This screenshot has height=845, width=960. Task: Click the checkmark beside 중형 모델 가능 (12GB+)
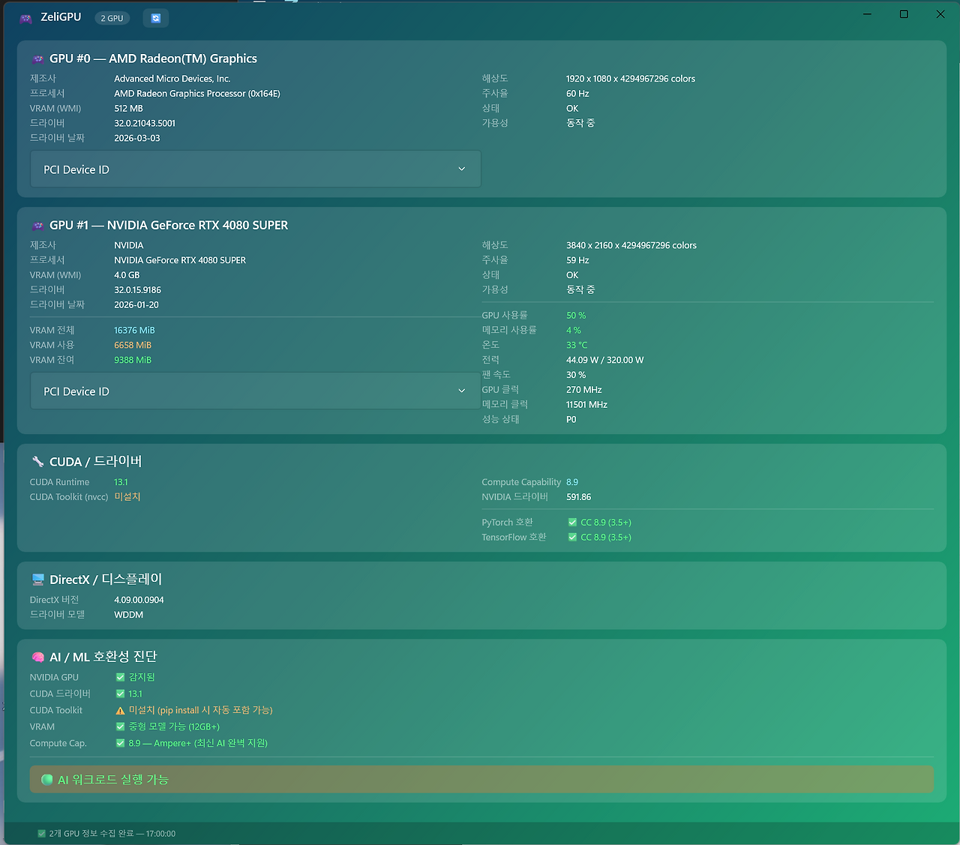(x=120, y=727)
